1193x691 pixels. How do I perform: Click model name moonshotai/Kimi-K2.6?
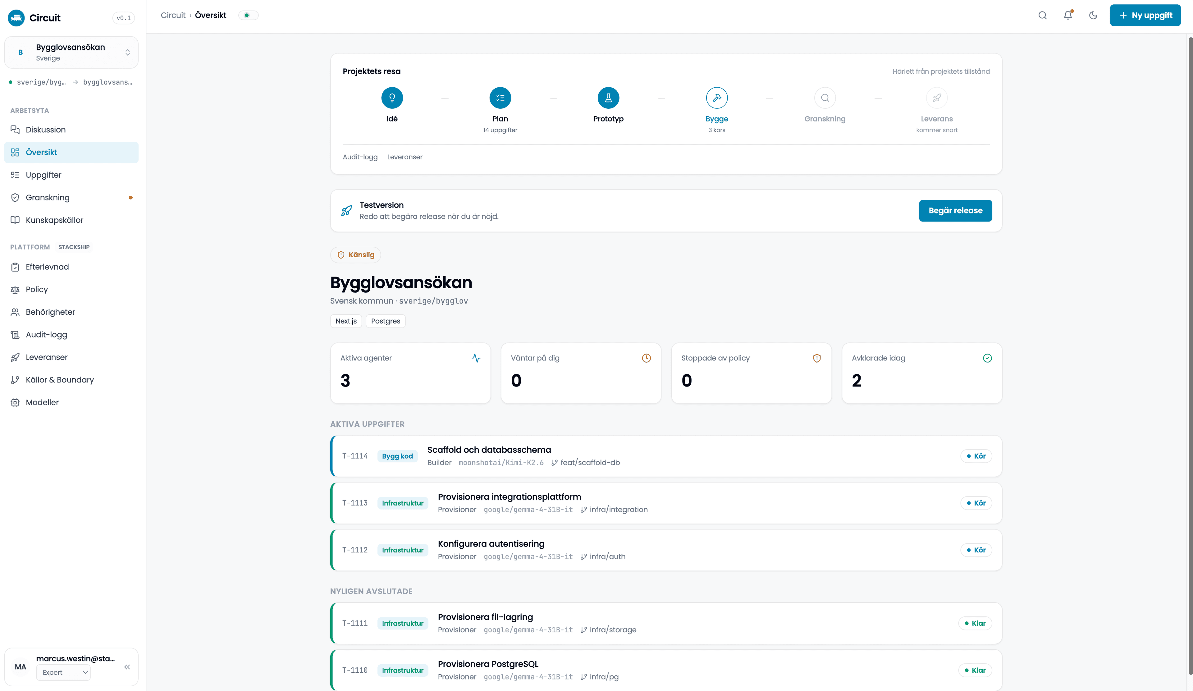tap(501, 463)
